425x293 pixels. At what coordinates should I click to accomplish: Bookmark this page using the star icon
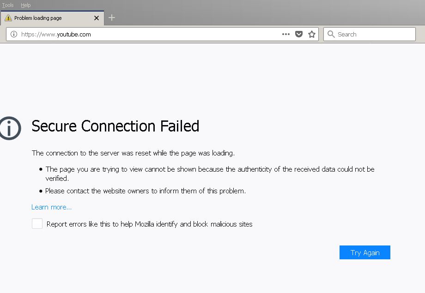[x=311, y=34]
